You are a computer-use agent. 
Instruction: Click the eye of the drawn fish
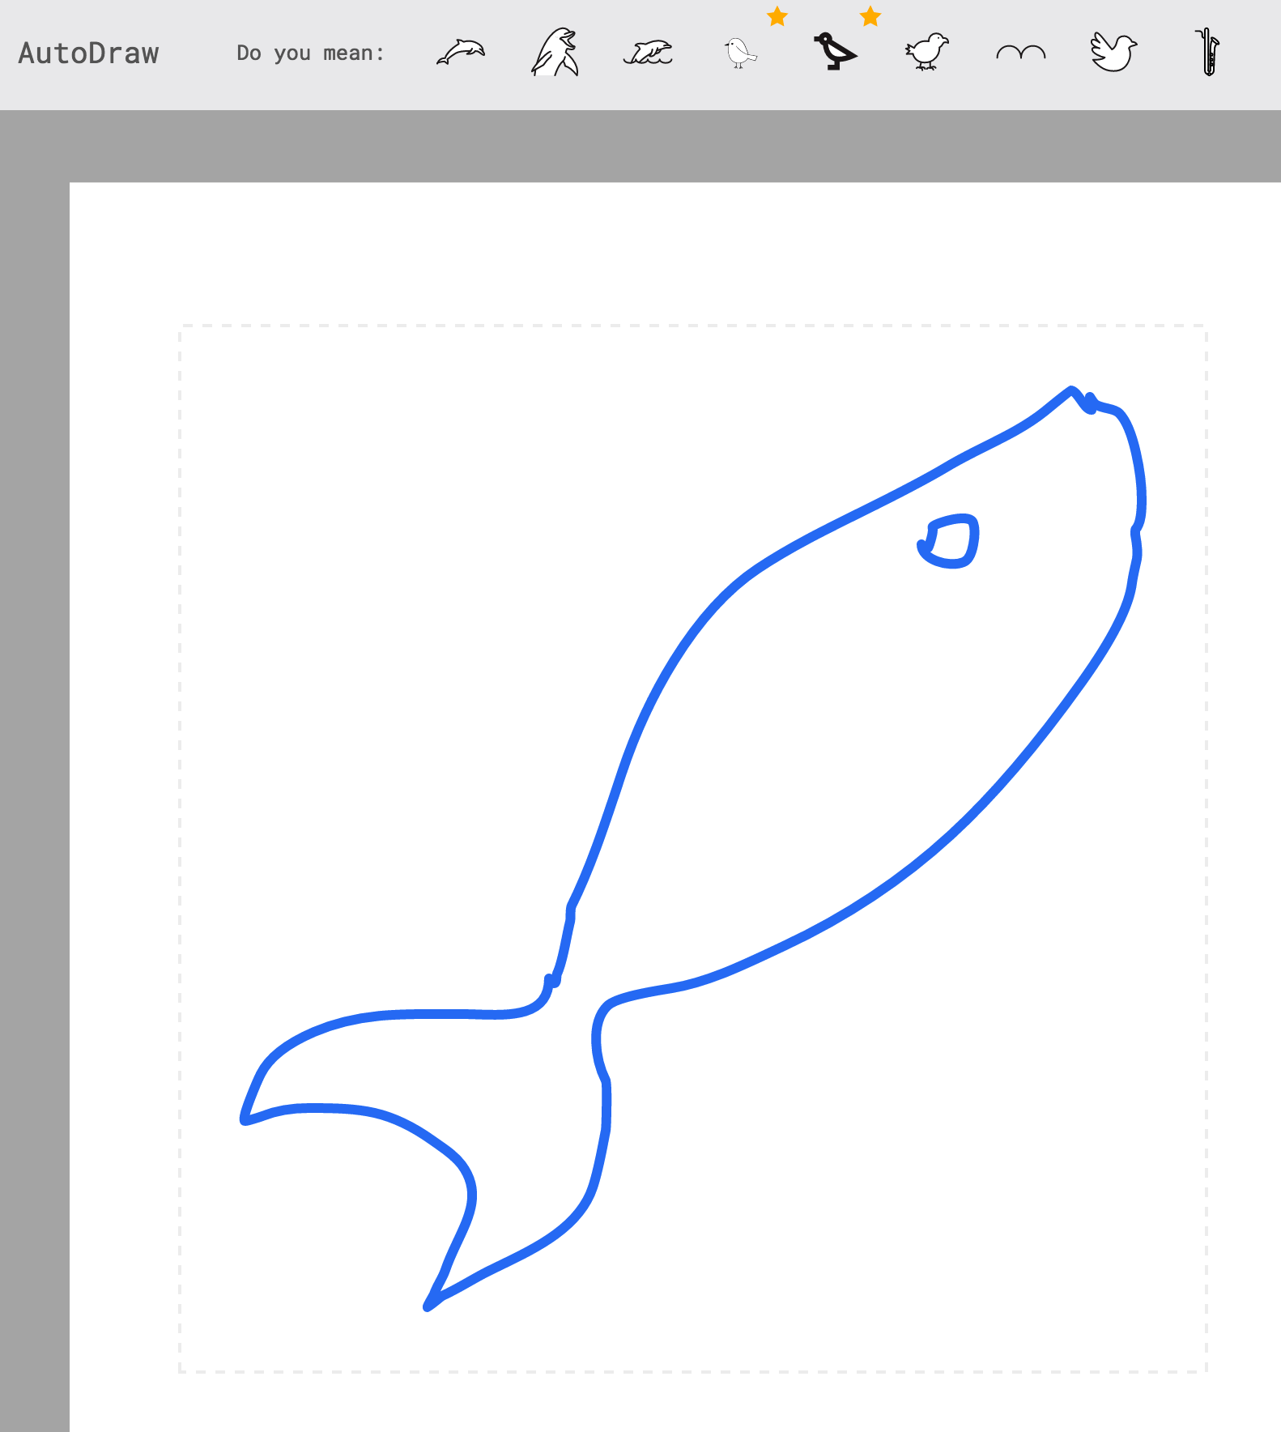(x=949, y=541)
